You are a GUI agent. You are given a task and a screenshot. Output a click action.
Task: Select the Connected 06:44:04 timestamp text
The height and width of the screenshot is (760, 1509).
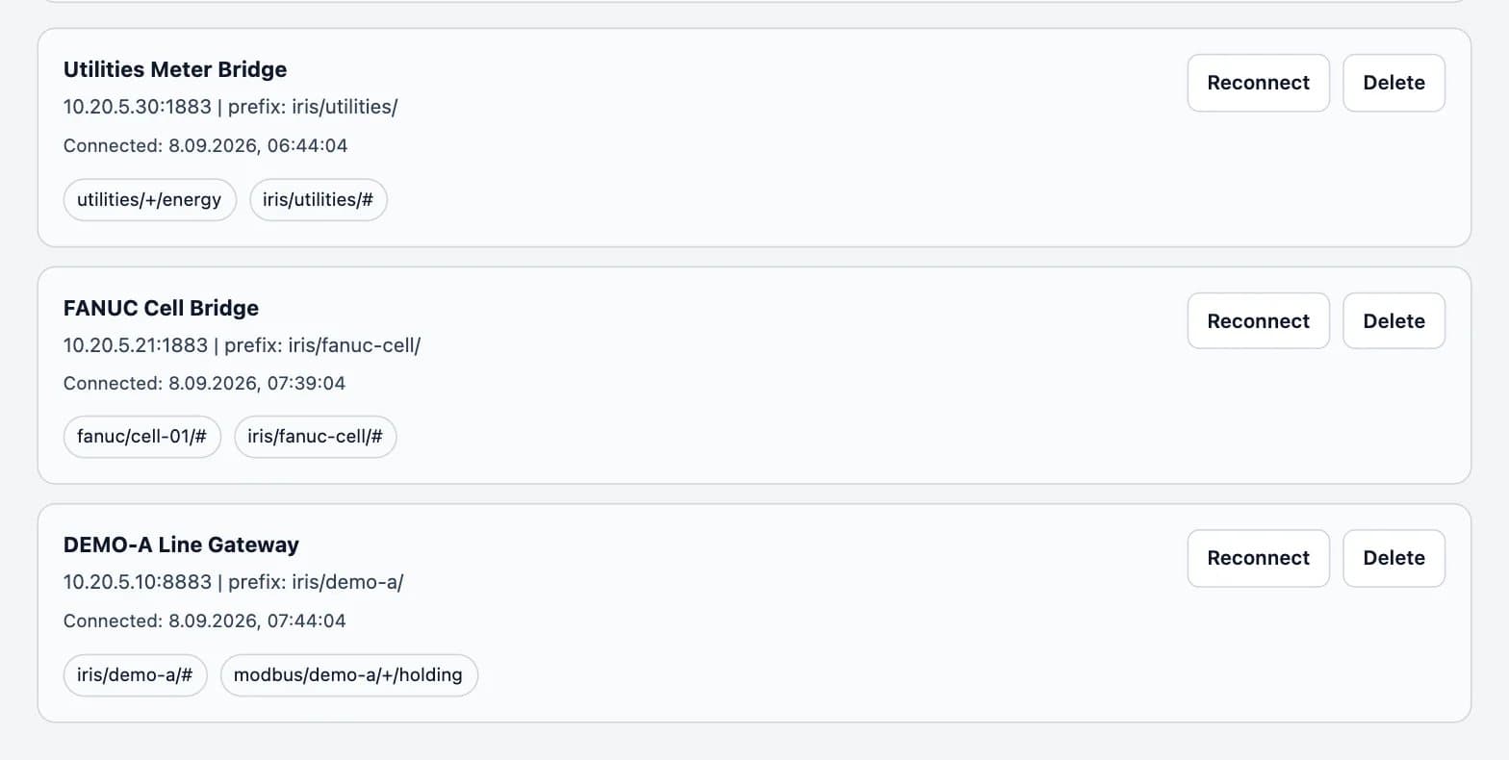tap(205, 146)
